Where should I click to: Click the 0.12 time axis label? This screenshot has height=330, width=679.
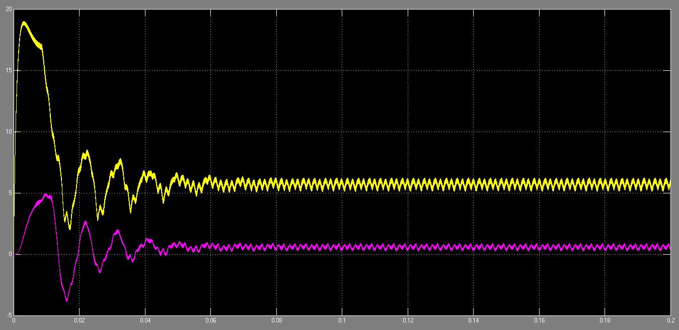point(408,320)
